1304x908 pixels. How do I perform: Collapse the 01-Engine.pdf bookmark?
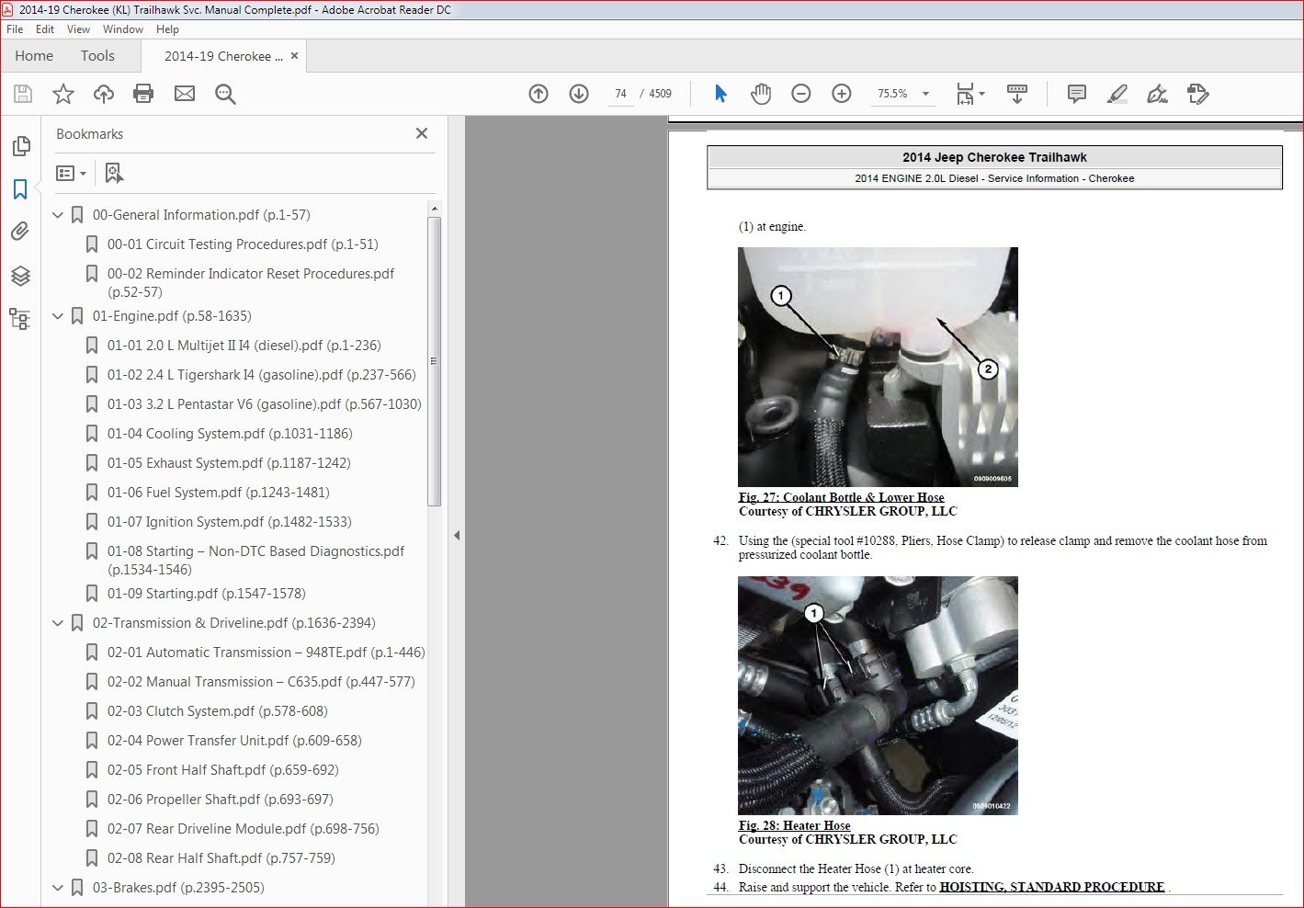pos(58,316)
